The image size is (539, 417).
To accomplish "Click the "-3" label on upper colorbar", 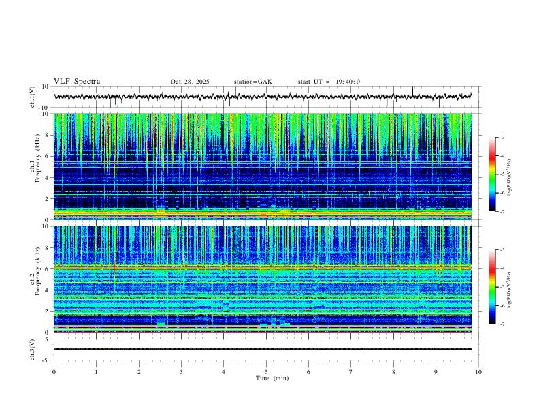I will pos(502,137).
